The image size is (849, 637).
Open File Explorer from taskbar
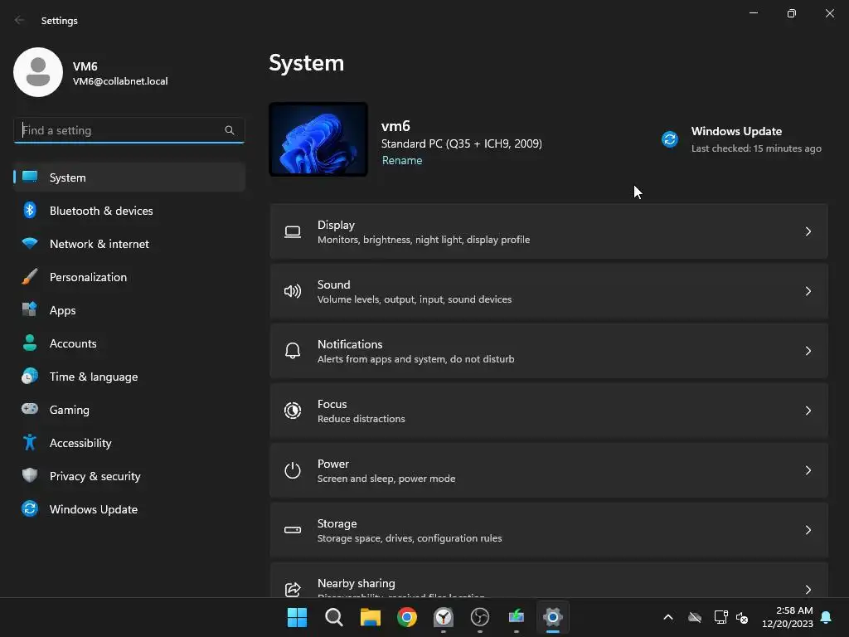[371, 617]
